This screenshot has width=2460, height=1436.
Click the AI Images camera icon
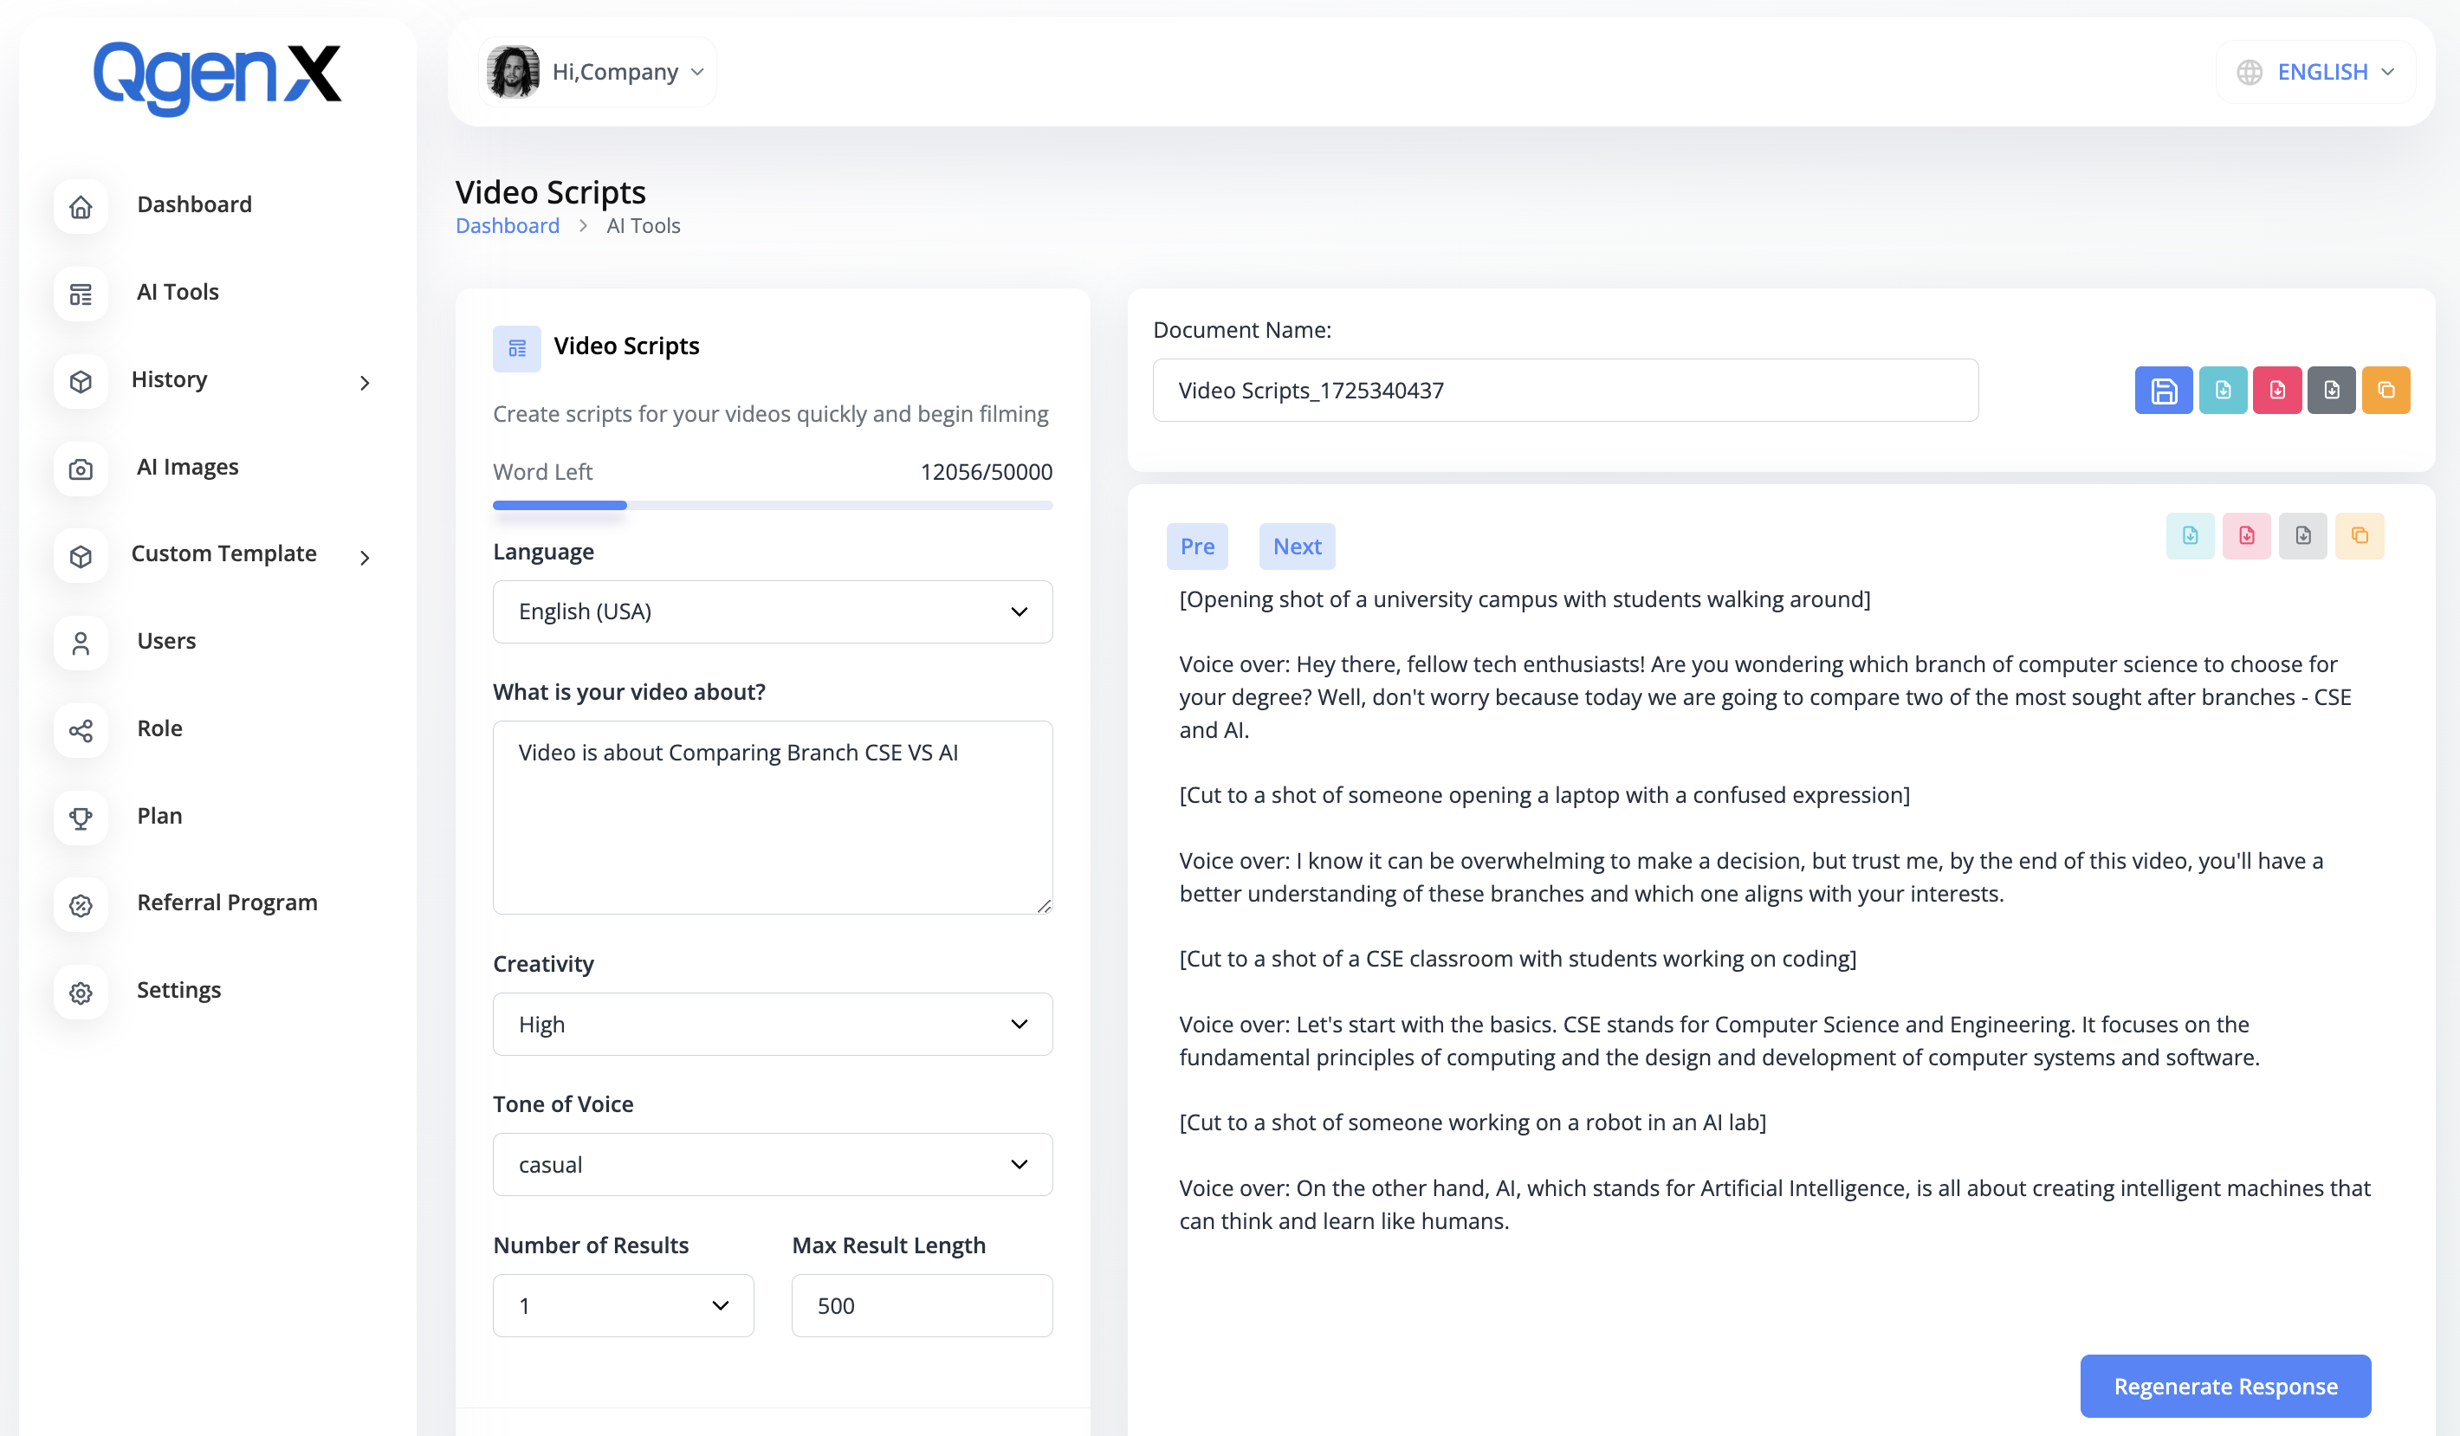pyautogui.click(x=81, y=469)
